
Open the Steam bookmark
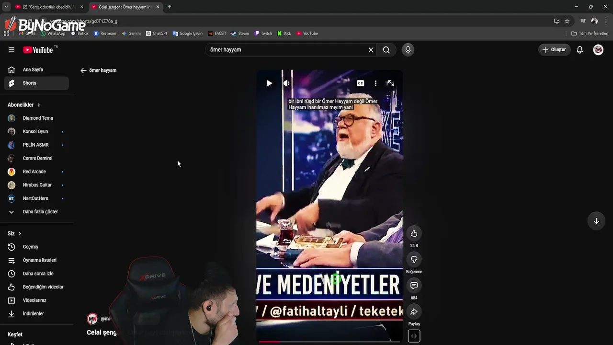tap(240, 34)
